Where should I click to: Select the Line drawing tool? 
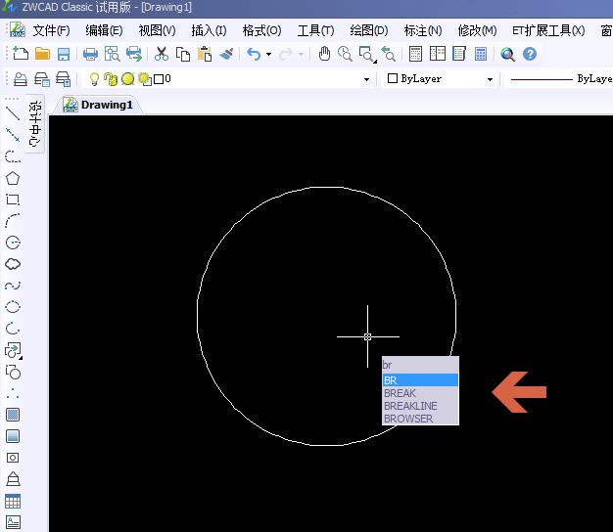coord(13,112)
